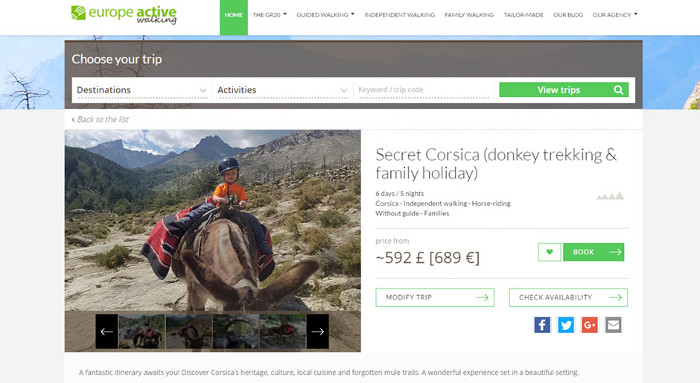The width and height of the screenshot is (700, 383).
Task: Show next gallery thumbnails arrow
Action: (317, 331)
